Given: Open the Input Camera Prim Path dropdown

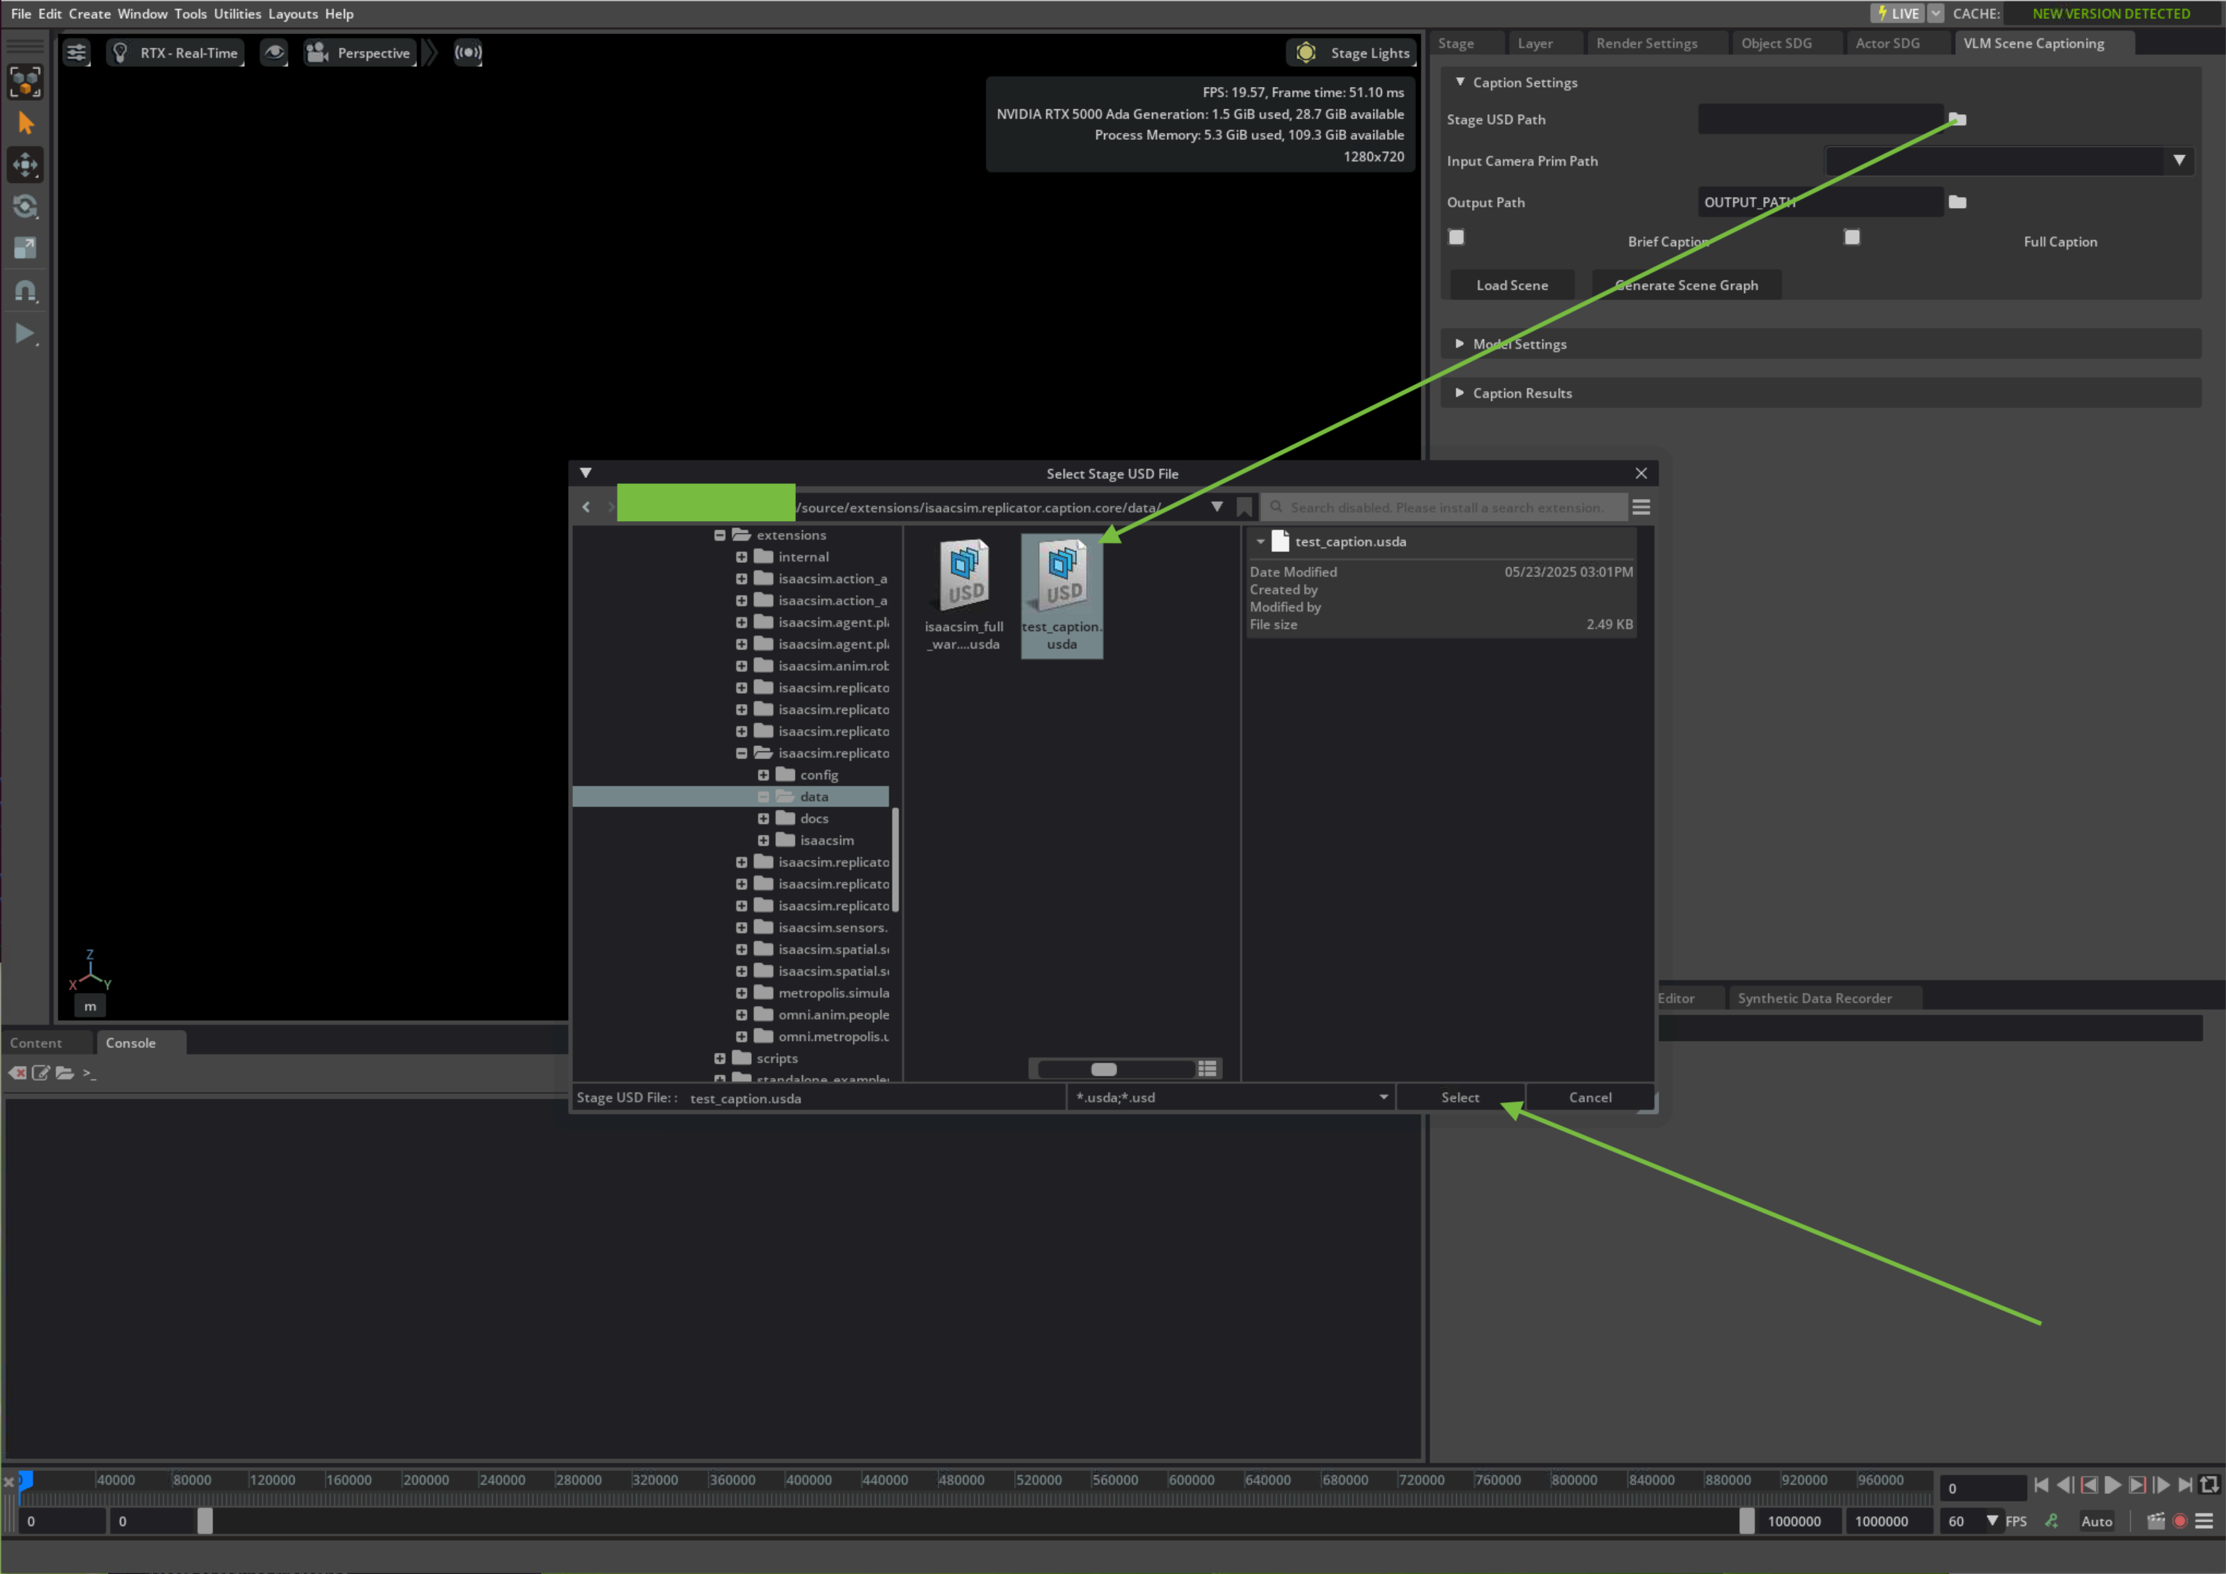Looking at the screenshot, I should (2181, 161).
